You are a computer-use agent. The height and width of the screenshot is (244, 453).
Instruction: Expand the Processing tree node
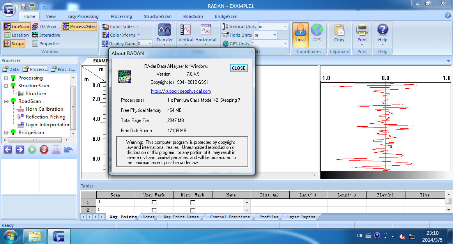coord(6,78)
